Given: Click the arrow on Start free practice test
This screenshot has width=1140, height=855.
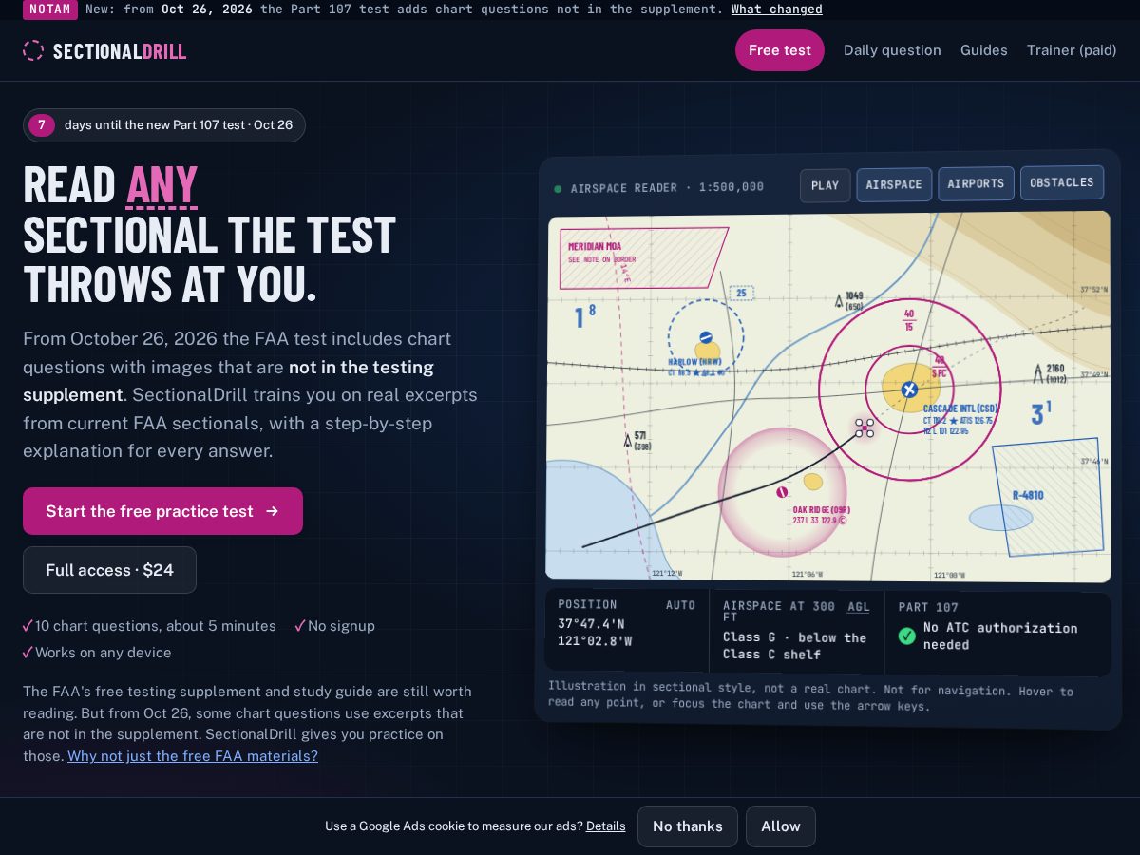Looking at the screenshot, I should pos(273,511).
